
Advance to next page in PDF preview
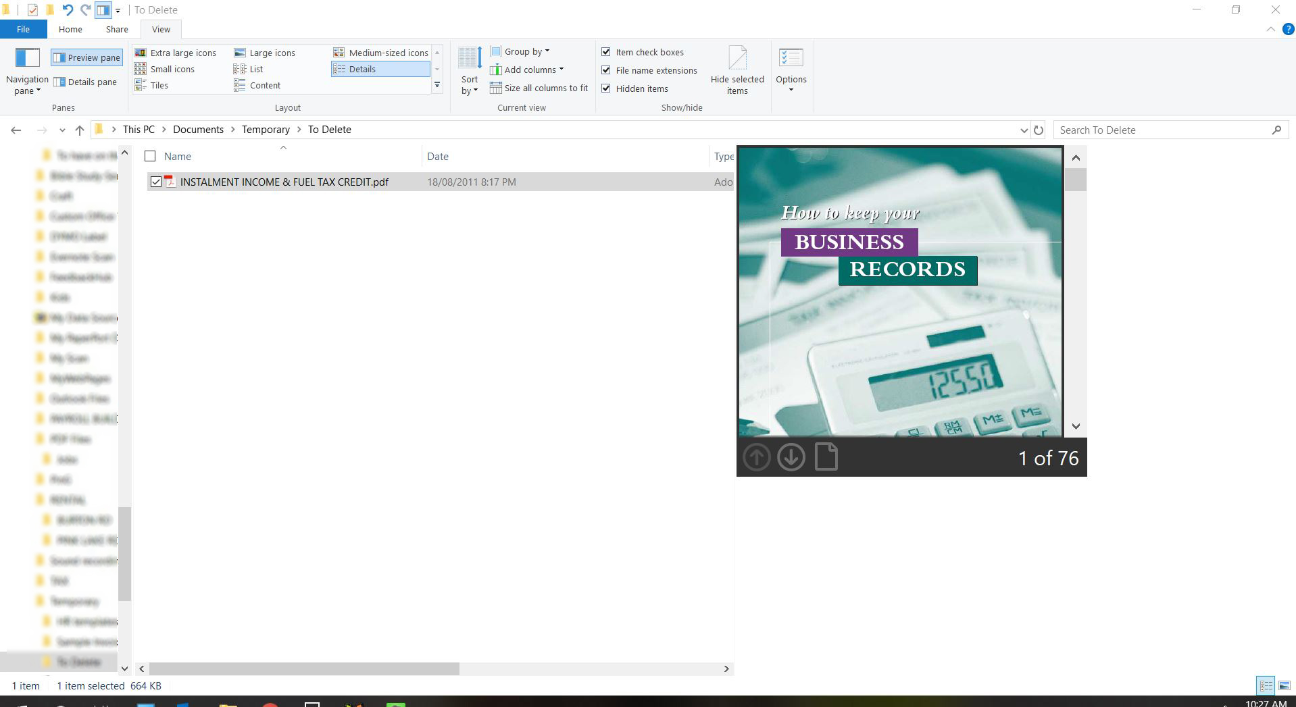(x=791, y=457)
